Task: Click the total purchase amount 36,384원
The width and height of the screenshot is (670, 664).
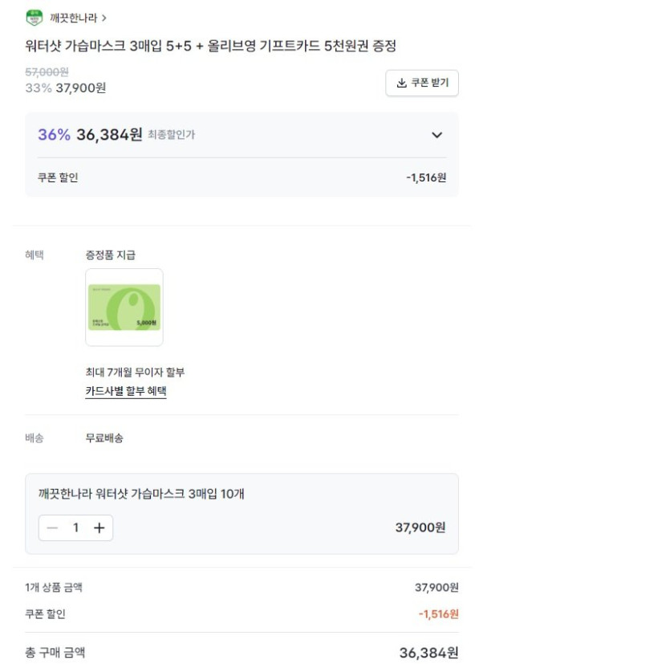Action: click(428, 653)
